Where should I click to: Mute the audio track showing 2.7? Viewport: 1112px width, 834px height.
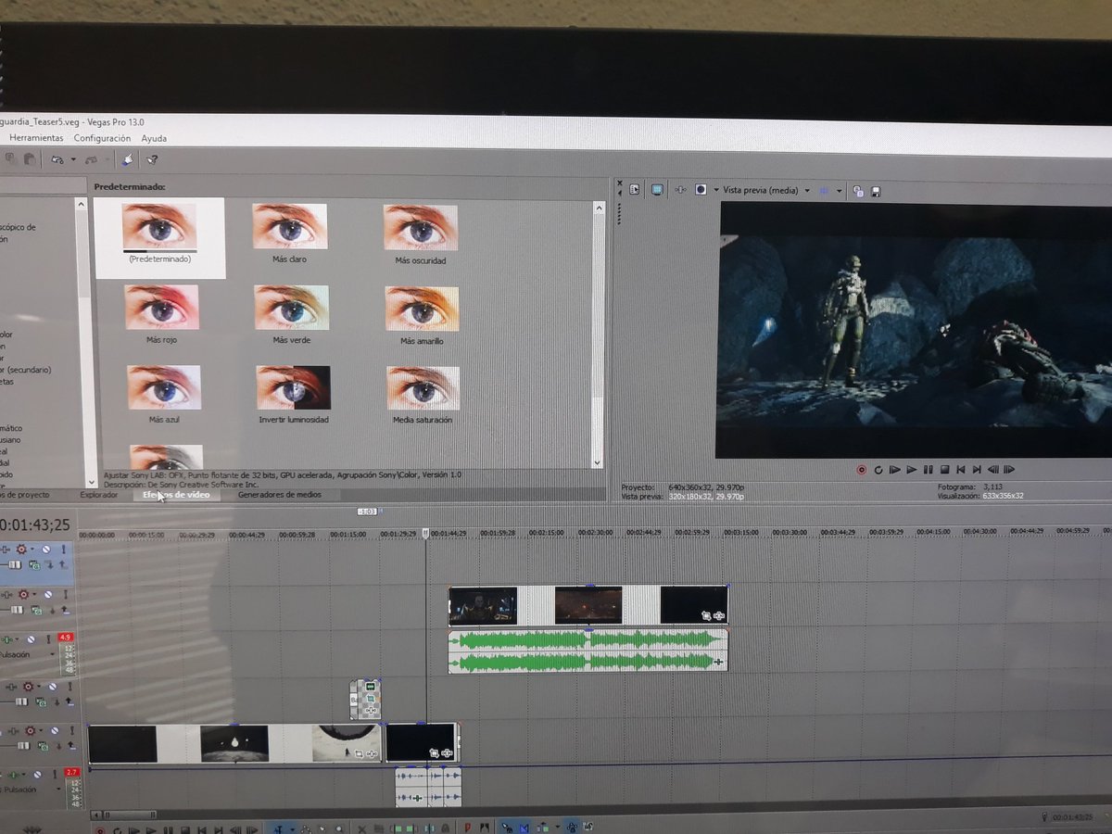coord(37,775)
